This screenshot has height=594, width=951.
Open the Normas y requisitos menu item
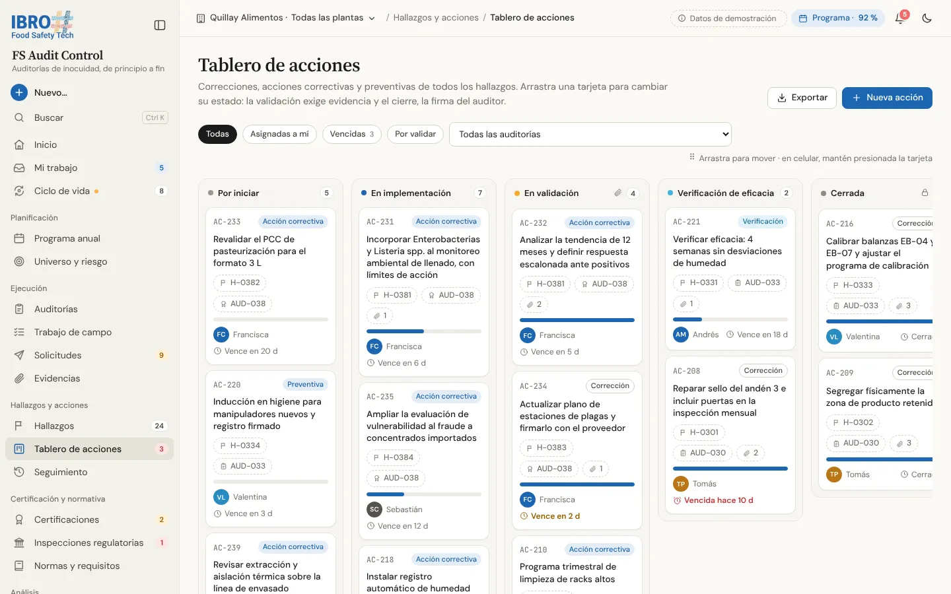click(x=89, y=566)
